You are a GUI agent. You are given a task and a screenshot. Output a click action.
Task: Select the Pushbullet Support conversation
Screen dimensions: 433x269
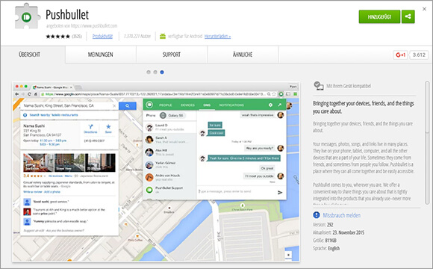(x=169, y=190)
